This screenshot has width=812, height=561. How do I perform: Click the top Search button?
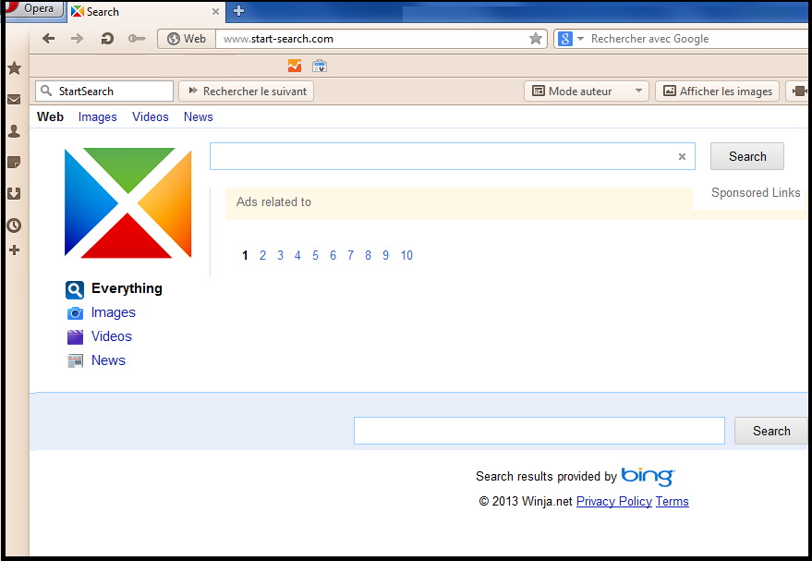click(x=746, y=156)
